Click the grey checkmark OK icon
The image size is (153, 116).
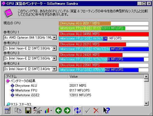coord(88,110)
